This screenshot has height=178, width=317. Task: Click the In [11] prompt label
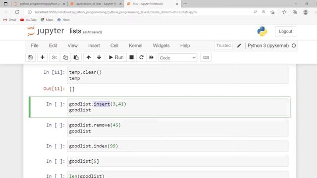point(54,72)
